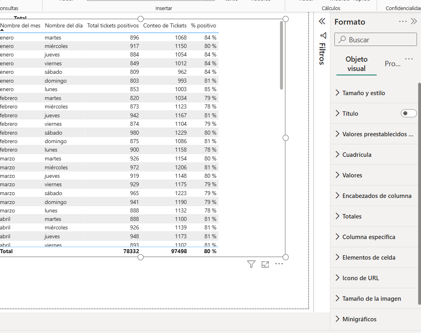Click ellipsis next to the Pro... tab

pyautogui.click(x=409, y=59)
